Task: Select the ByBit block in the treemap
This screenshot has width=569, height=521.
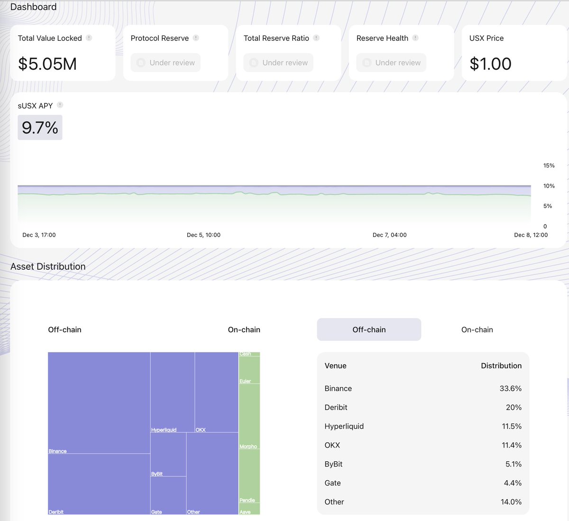Action: pos(168,454)
